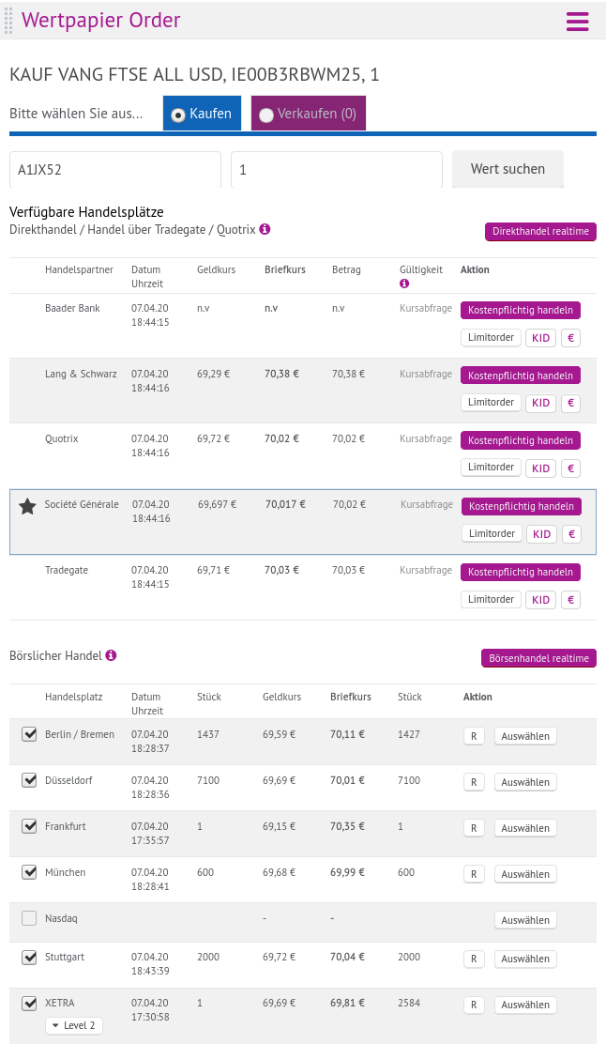
Task: Click the WKN input field A1JX52
Action: tap(115, 170)
